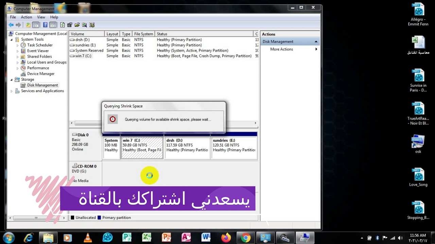Screen dimensions: 435x244
Task: Open the View menu
Action: point(41,17)
